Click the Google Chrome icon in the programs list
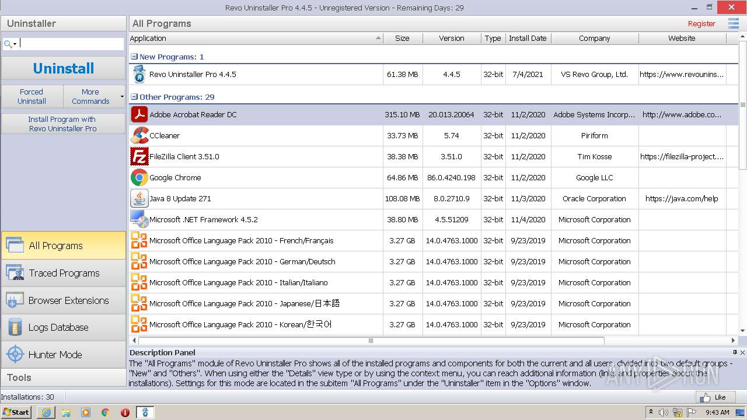The height and width of the screenshot is (420, 747). click(x=139, y=177)
